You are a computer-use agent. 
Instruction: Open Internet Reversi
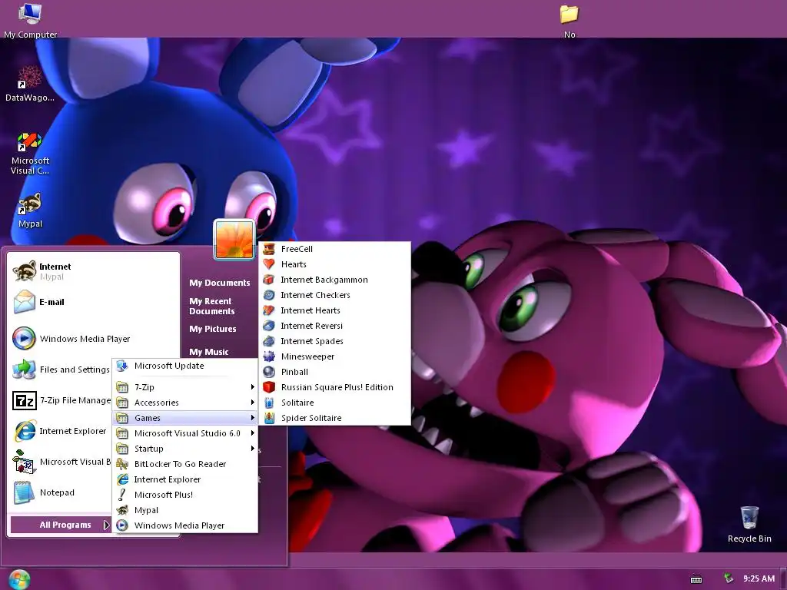pyautogui.click(x=311, y=326)
